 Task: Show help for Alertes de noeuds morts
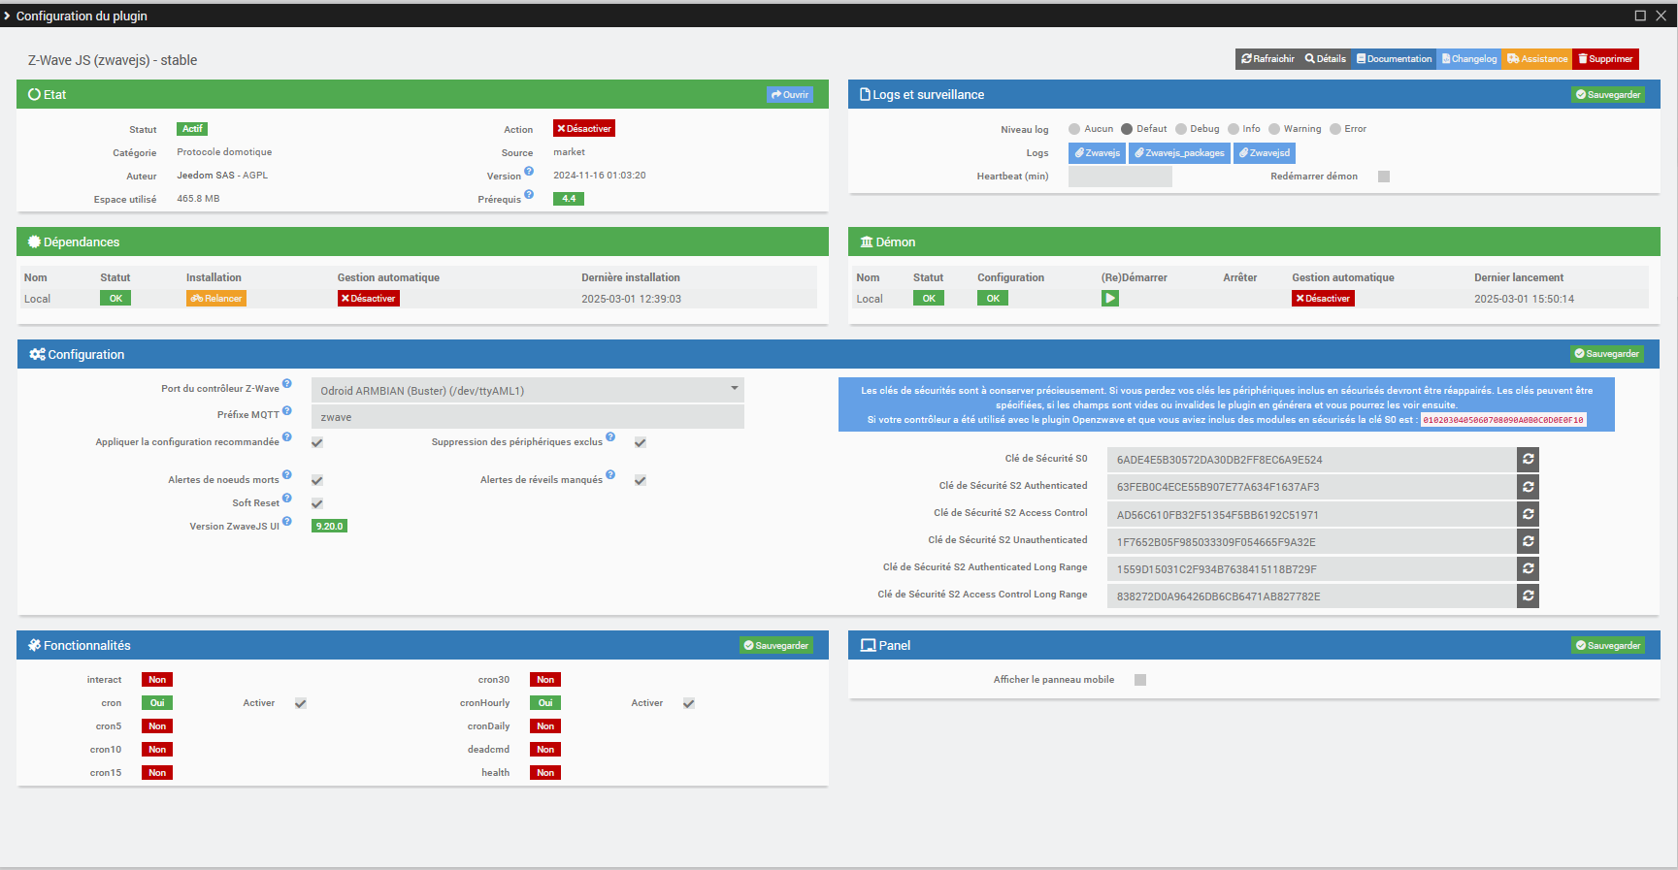point(287,475)
